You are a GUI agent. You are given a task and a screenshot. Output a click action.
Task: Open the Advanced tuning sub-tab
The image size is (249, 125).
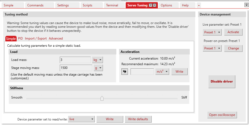coord(56,38)
